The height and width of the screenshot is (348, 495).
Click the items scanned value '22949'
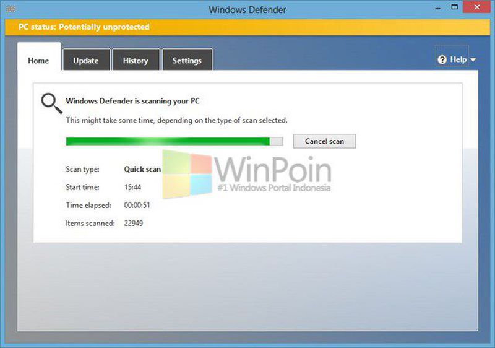click(x=133, y=224)
